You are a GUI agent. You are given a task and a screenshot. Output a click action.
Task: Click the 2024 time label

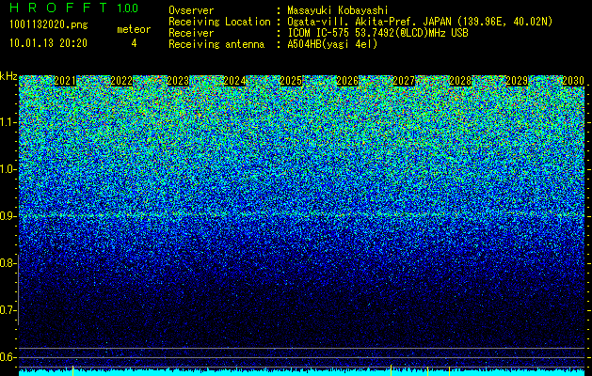click(234, 81)
